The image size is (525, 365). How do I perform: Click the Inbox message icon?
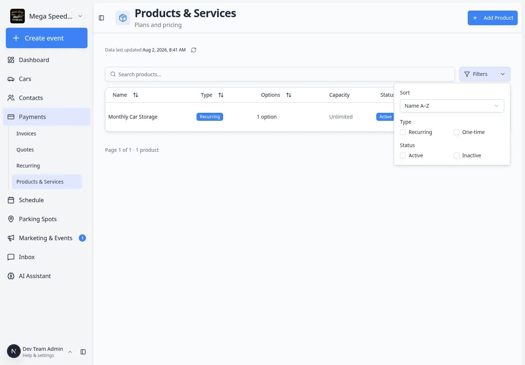(11, 257)
